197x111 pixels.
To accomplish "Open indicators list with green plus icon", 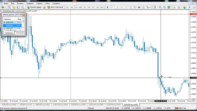I will (184, 7).
